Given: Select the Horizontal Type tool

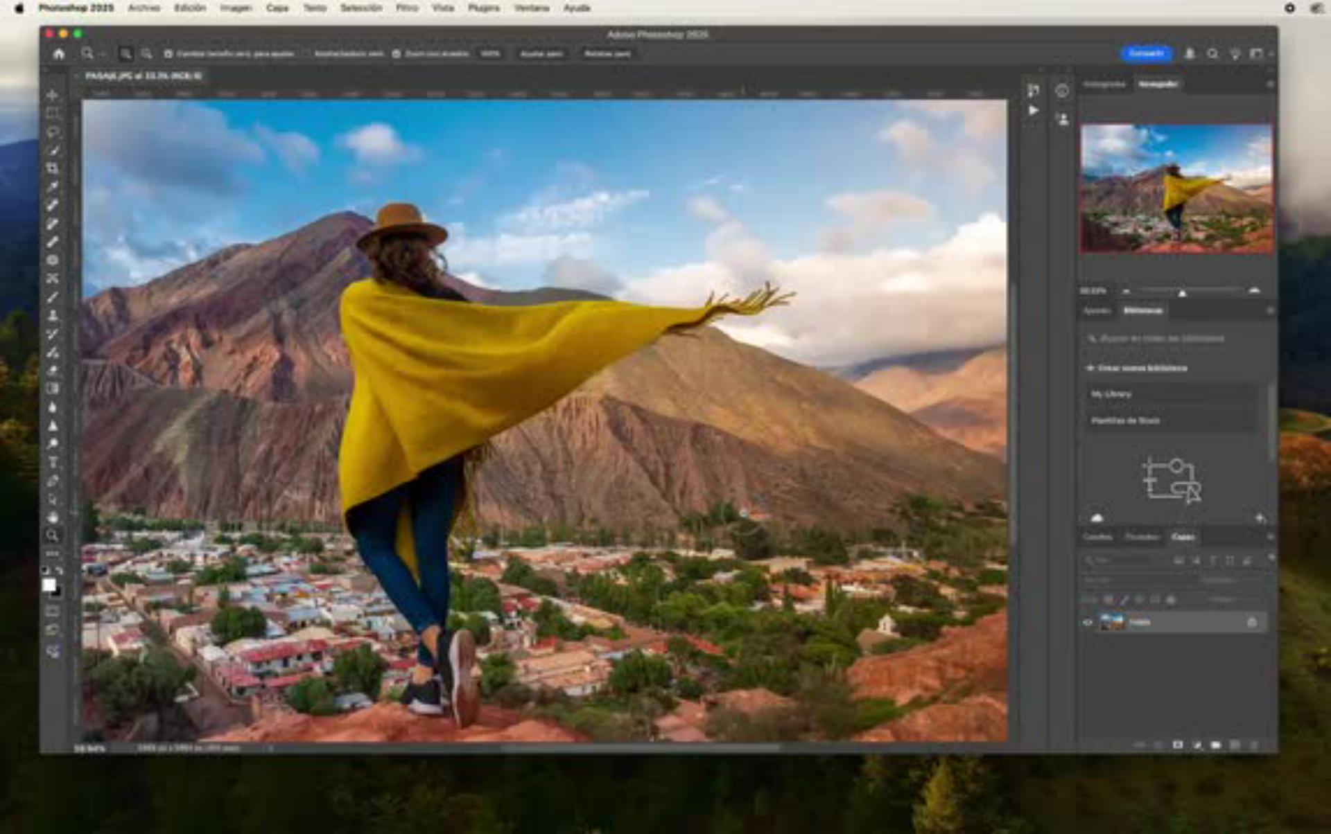Looking at the screenshot, I should pos(53,462).
